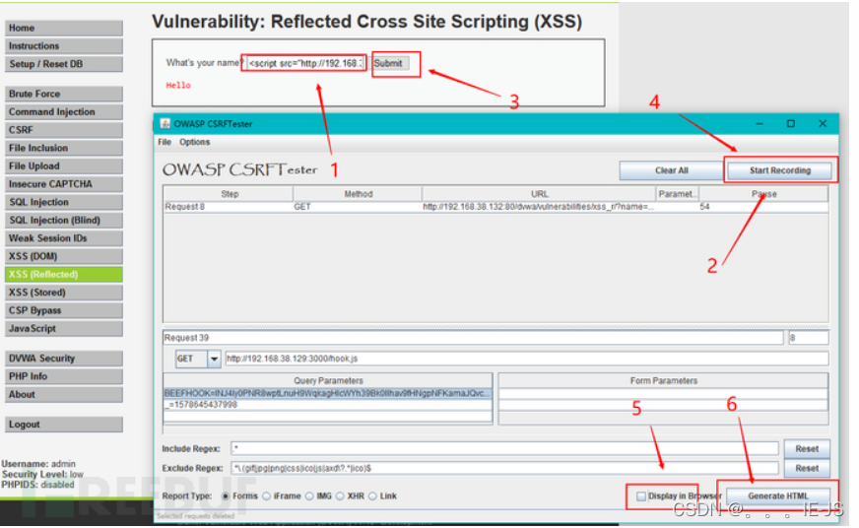This screenshot has width=859, height=528.
Task: Maximize the OWASP CSRFTester window
Action: coord(790,124)
